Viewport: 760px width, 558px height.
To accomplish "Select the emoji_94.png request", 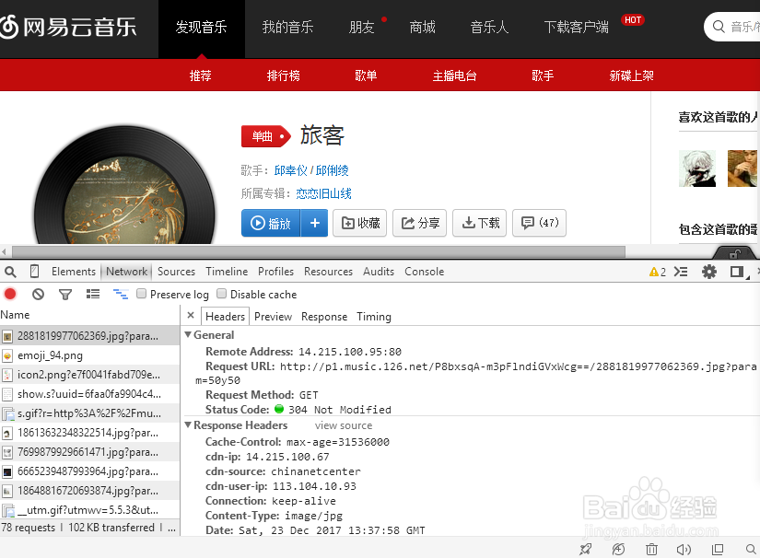I will 89,355.
